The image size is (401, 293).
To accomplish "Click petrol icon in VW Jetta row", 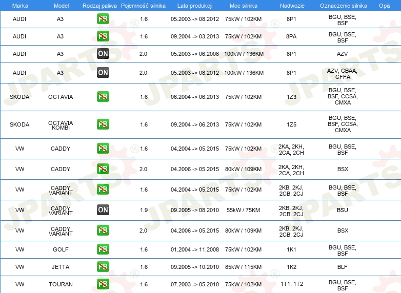I will tap(103, 267).
